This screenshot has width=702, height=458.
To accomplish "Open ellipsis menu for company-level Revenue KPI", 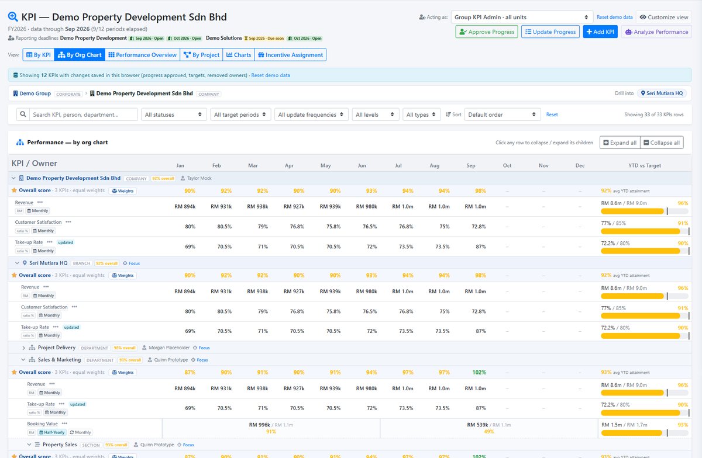I will click(40, 202).
